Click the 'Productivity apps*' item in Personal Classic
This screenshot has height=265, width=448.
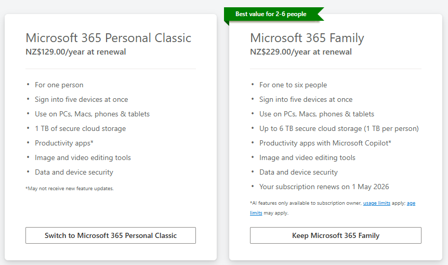coord(64,143)
